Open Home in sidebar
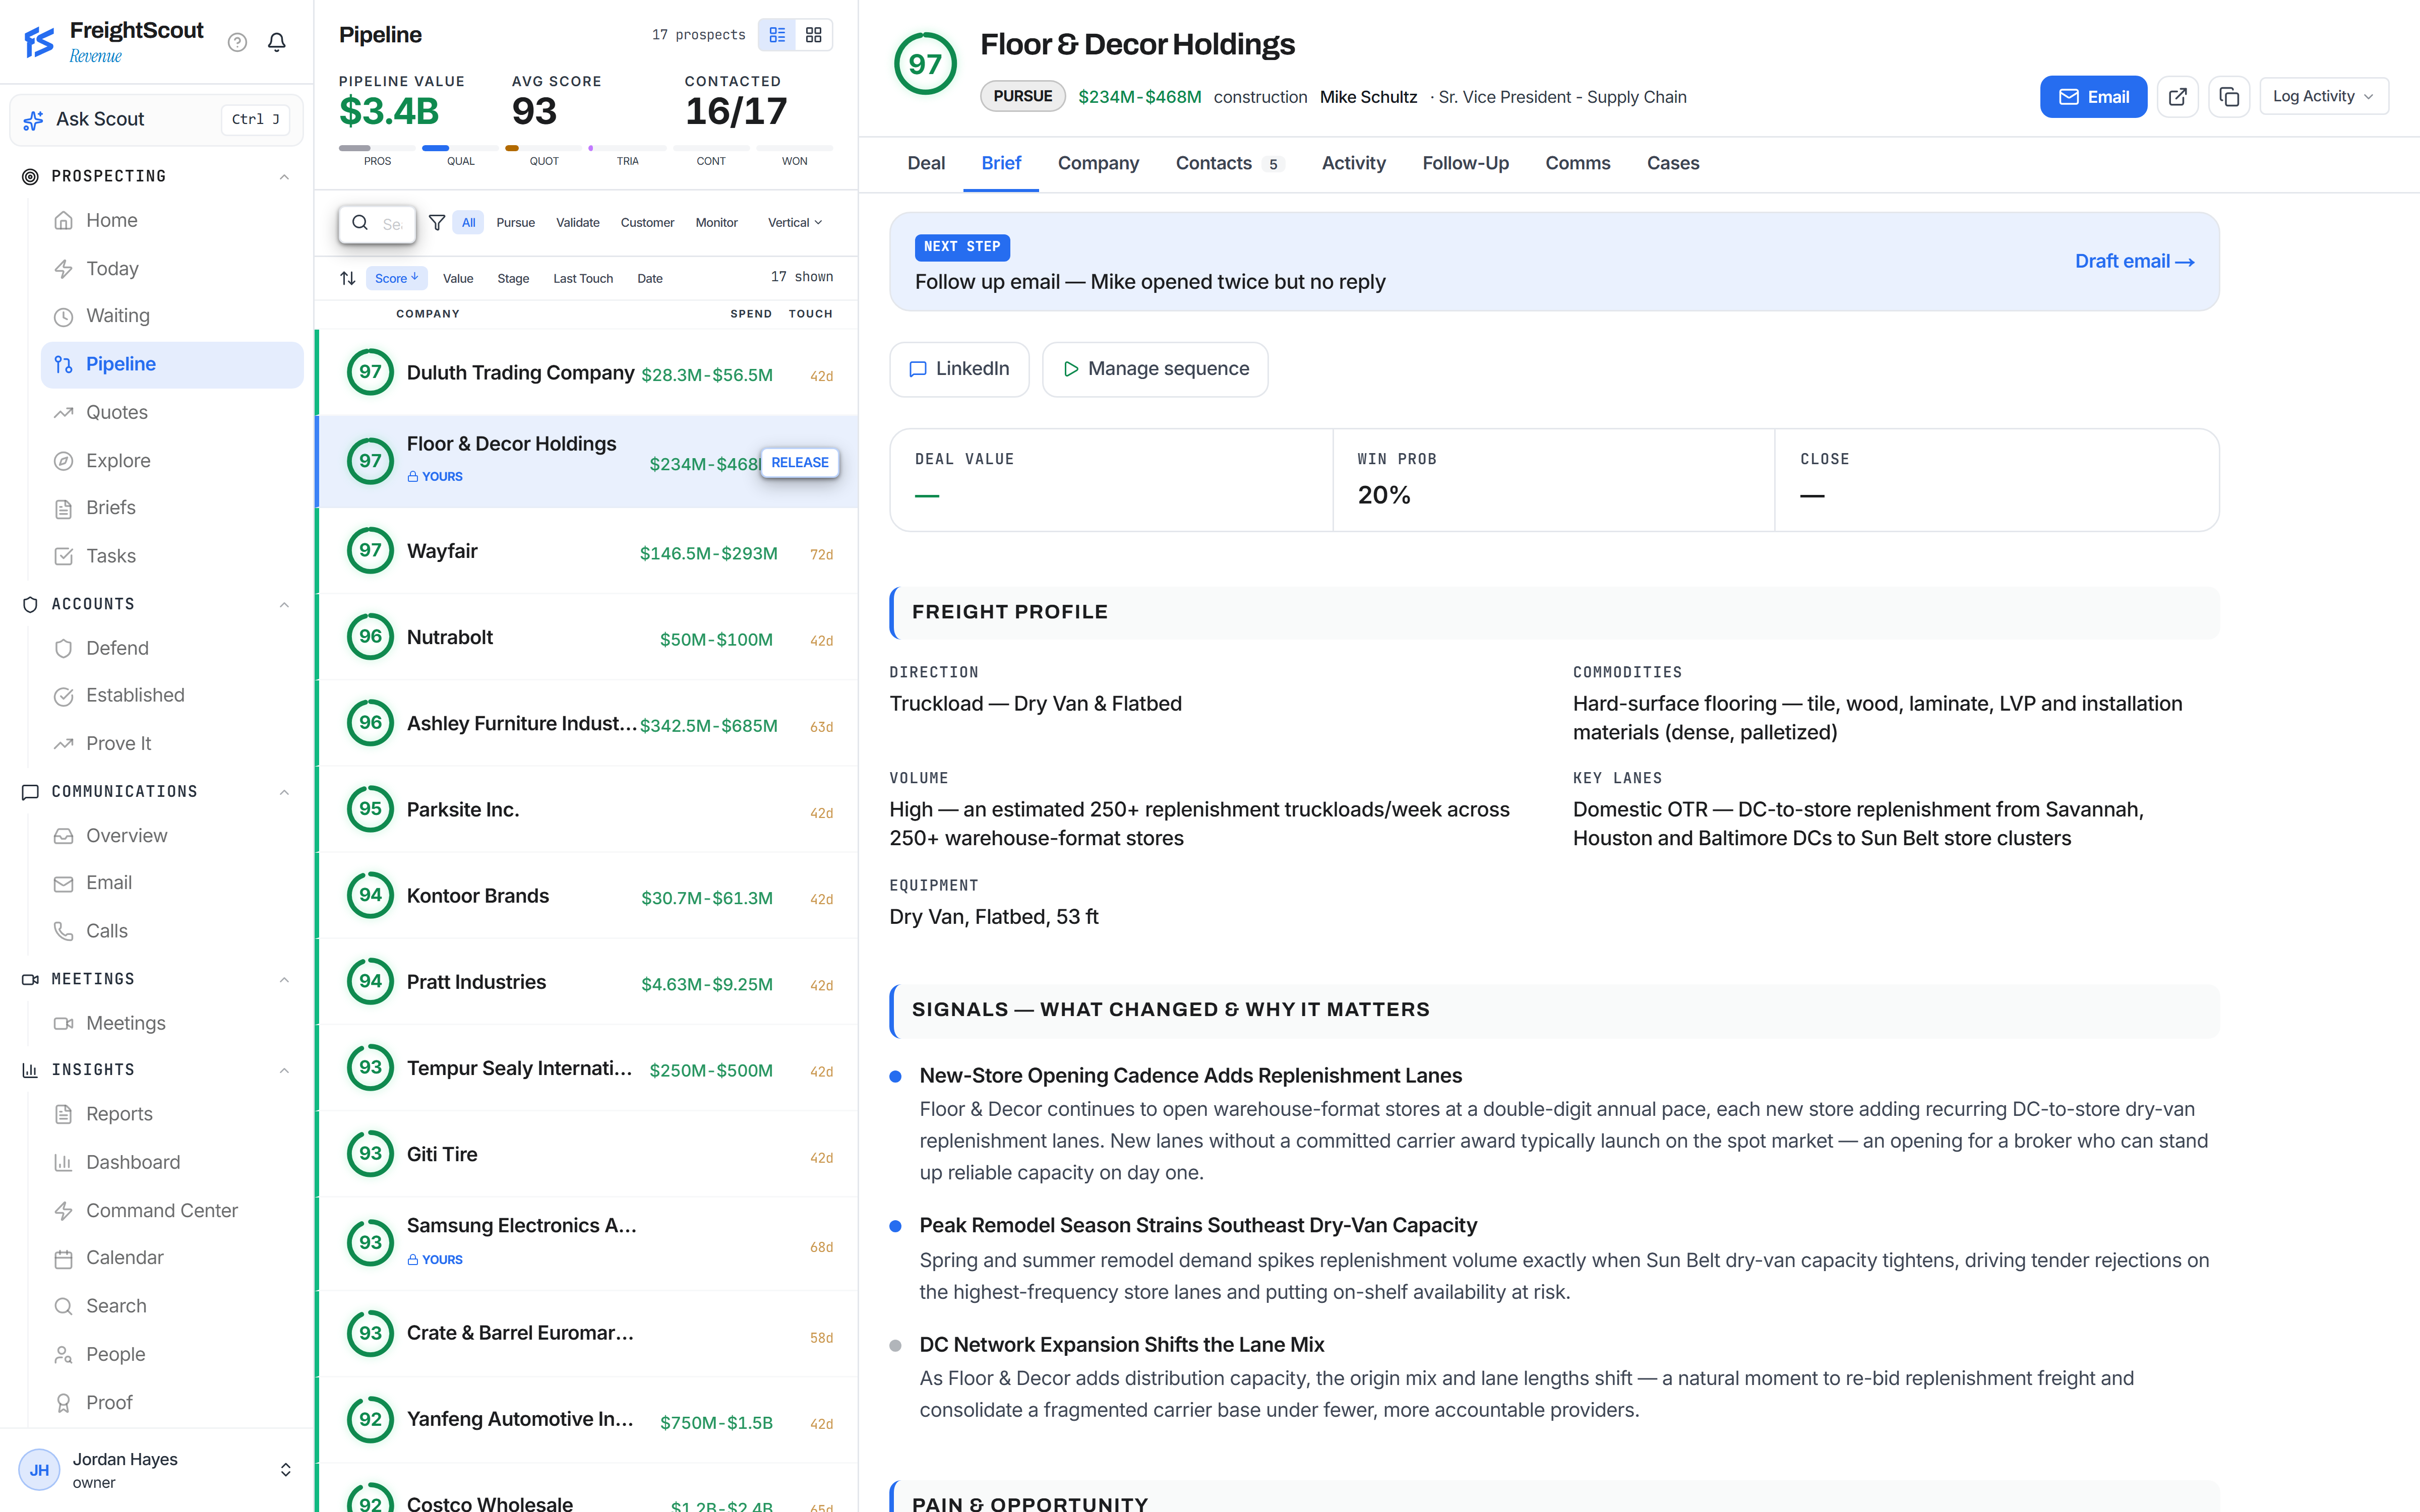The height and width of the screenshot is (1512, 2420). click(x=172, y=220)
